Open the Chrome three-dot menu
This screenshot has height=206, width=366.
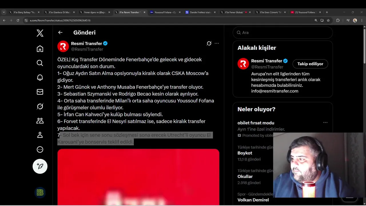click(362, 20)
